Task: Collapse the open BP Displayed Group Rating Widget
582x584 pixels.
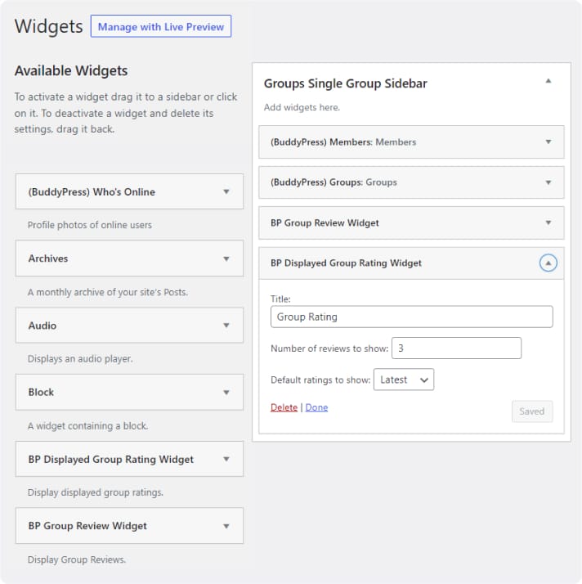Action: click(x=548, y=263)
